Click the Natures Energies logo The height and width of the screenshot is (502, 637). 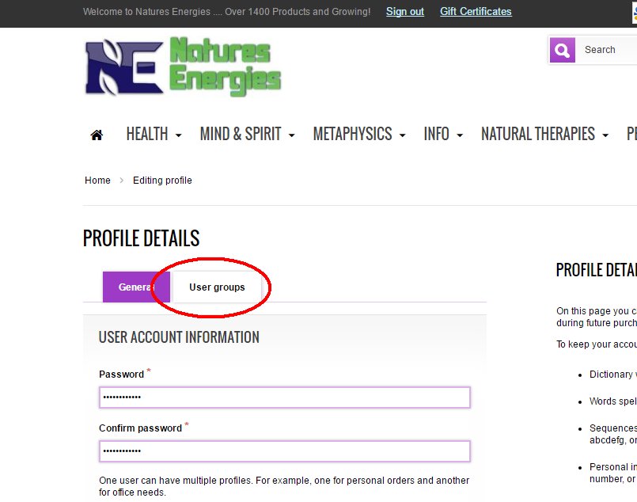pyautogui.click(x=183, y=68)
